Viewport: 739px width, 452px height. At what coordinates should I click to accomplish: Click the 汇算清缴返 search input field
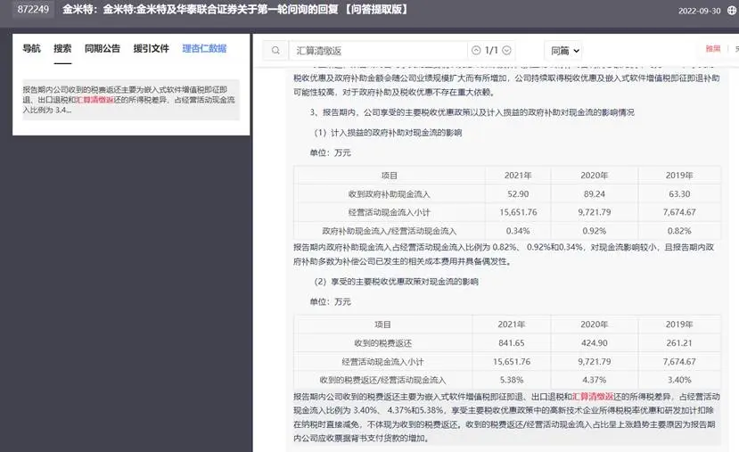378,51
